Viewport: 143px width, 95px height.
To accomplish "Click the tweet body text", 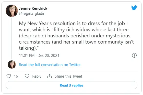I will [x=76, y=36].
